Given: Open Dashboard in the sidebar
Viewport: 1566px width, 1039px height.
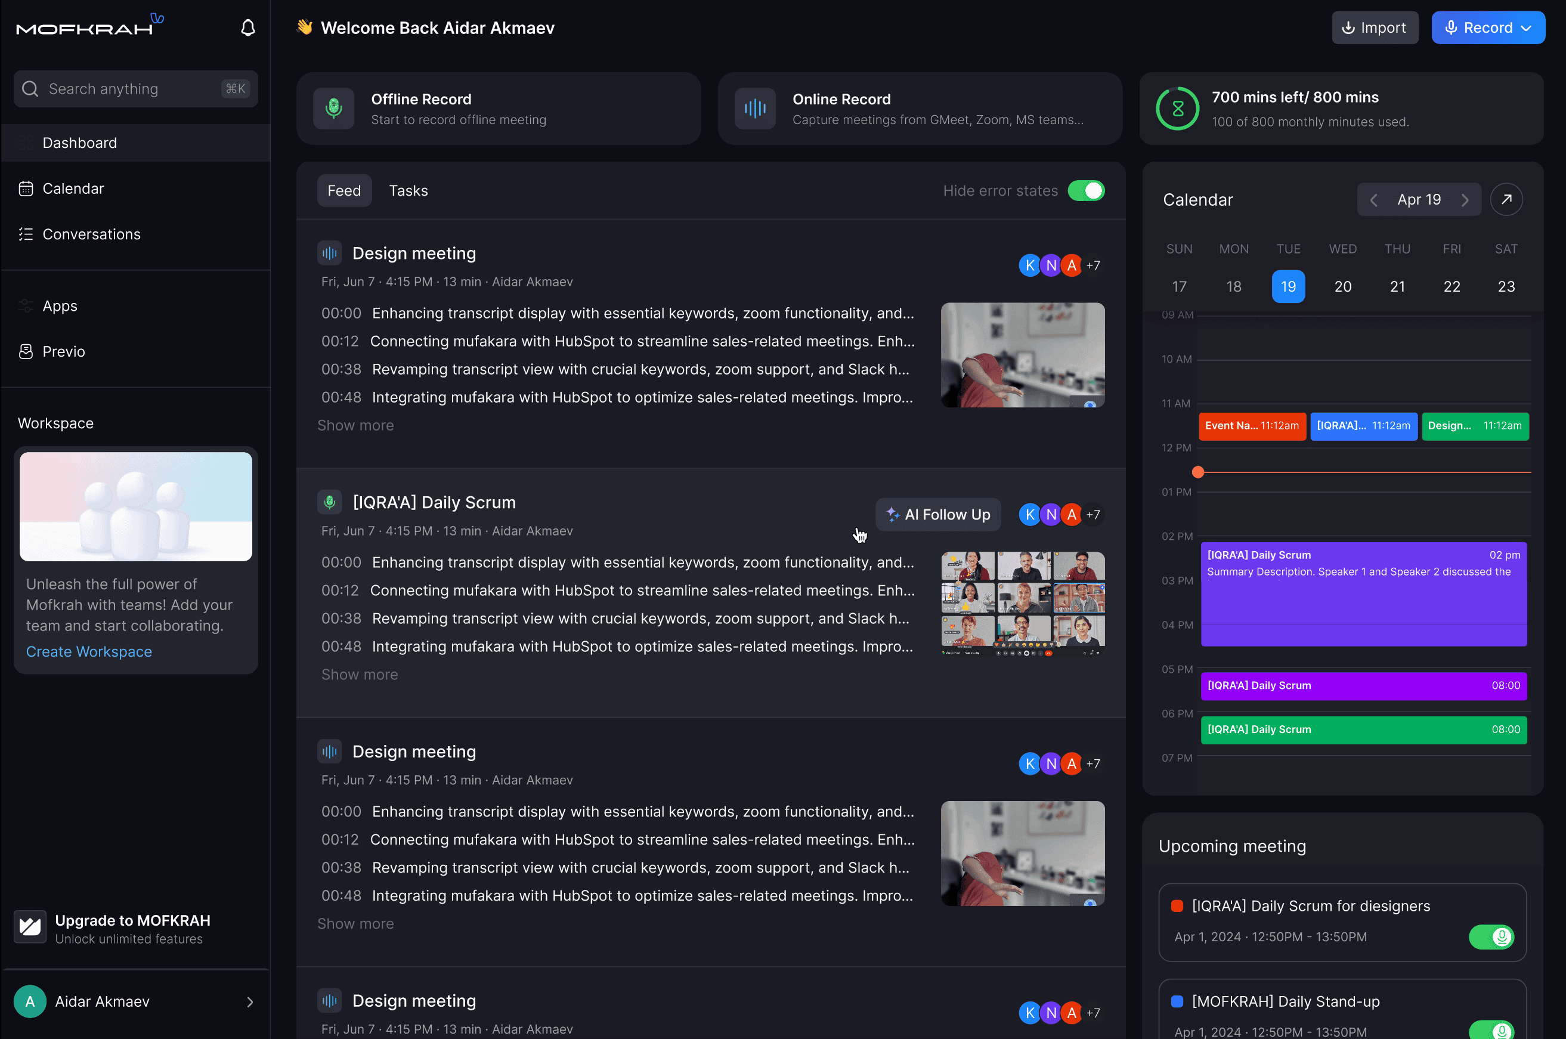Looking at the screenshot, I should pyautogui.click(x=79, y=143).
